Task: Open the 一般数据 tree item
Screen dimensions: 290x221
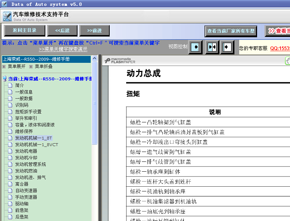Action: pyautogui.click(x=24, y=99)
